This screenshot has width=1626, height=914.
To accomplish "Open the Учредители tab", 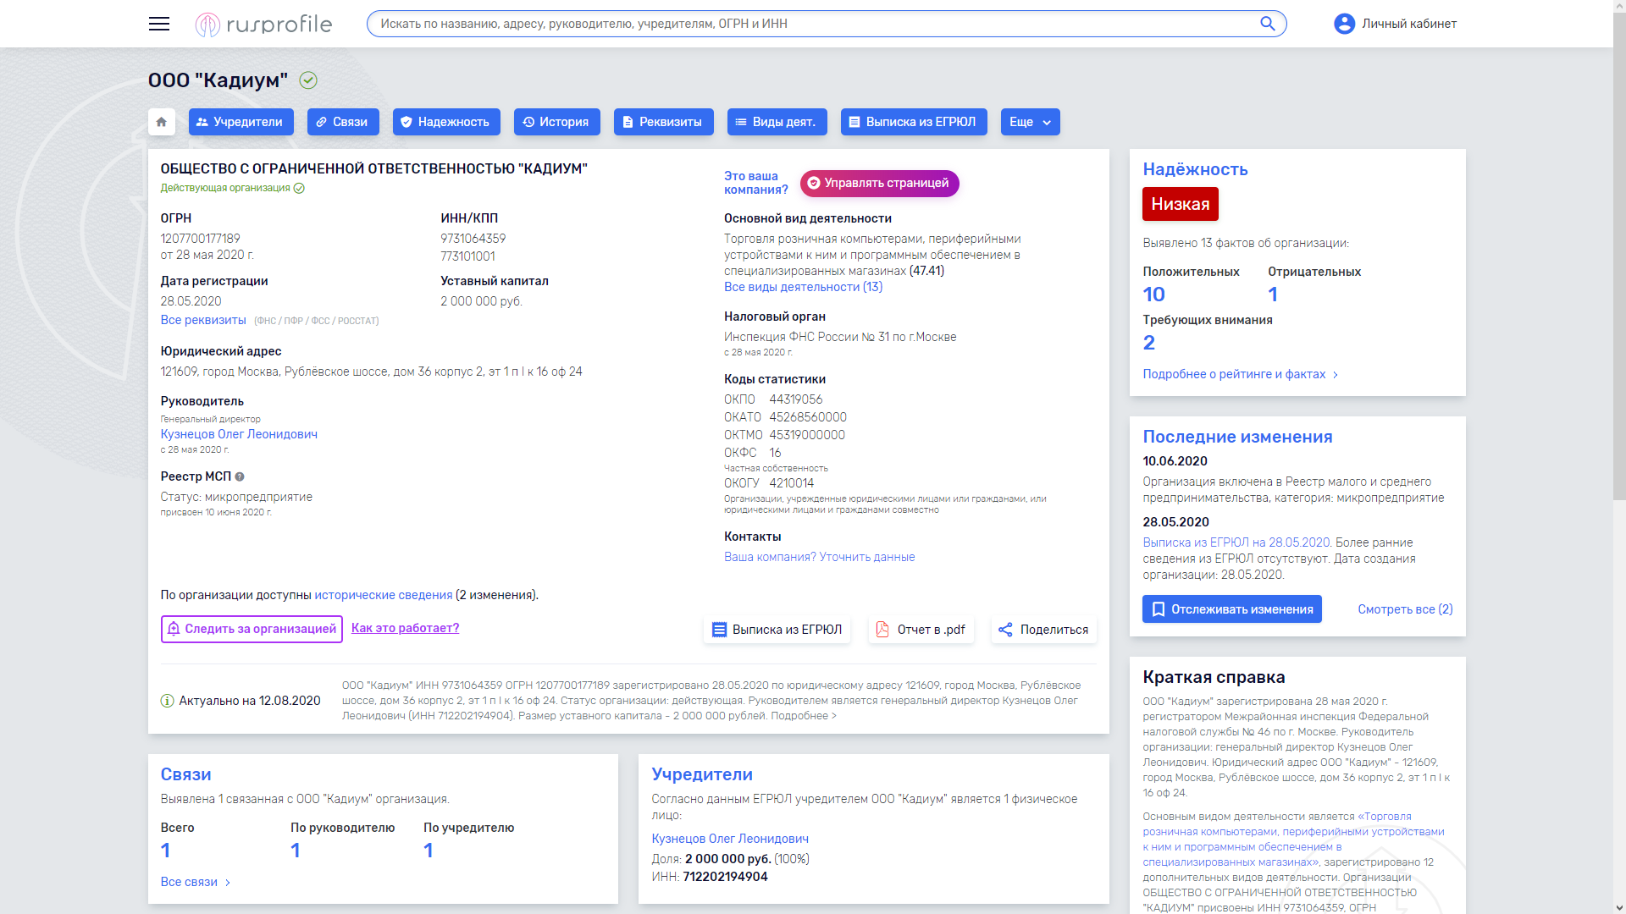I will point(241,122).
